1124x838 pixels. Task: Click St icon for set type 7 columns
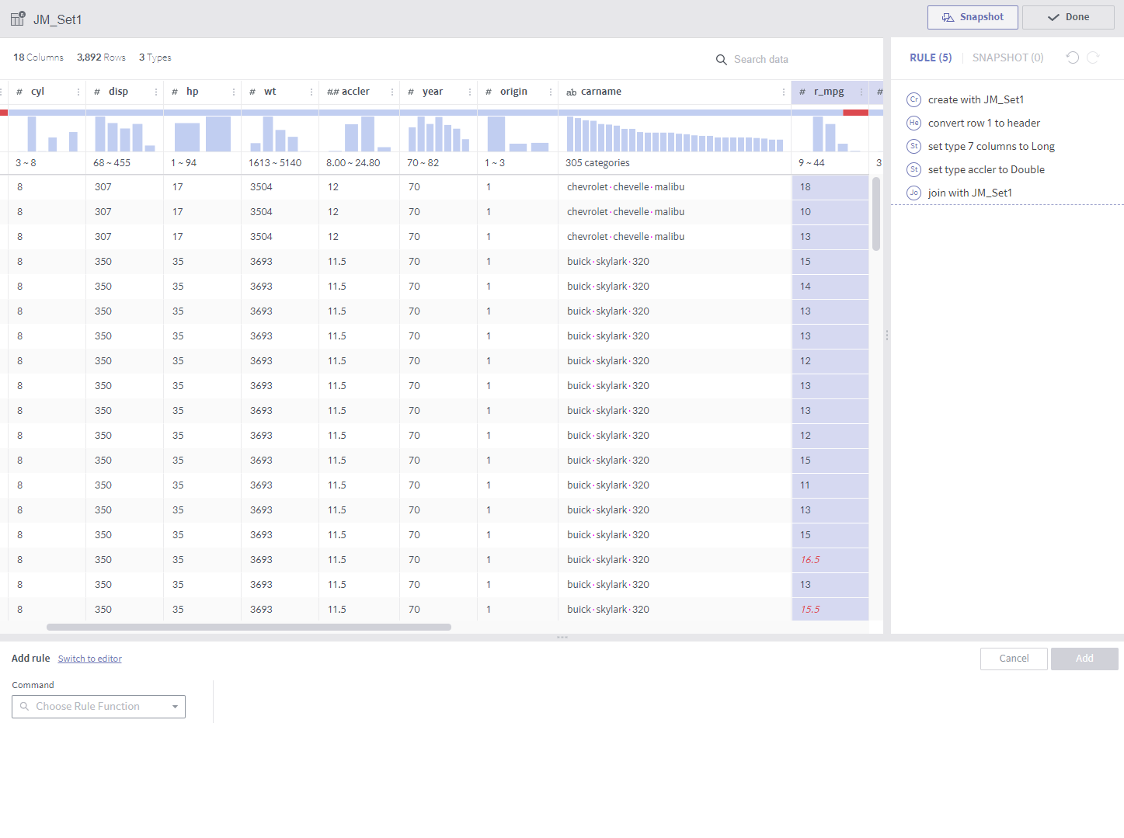coord(914,146)
